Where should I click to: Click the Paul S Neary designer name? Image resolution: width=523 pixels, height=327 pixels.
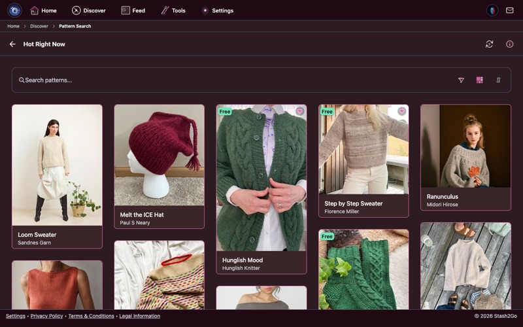point(135,222)
